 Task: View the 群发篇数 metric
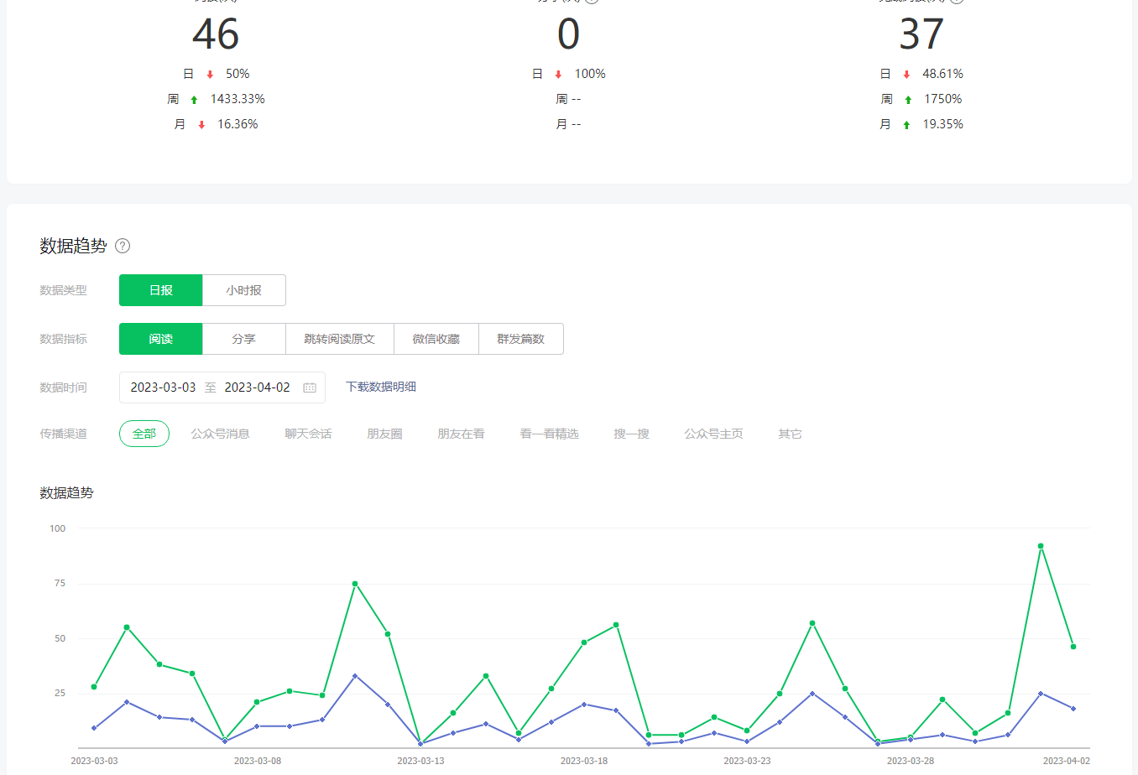(520, 339)
